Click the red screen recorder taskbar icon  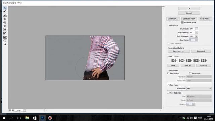tap(50, 118)
